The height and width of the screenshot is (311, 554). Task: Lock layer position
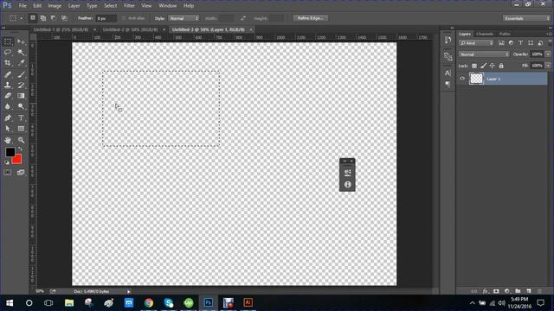pos(493,66)
